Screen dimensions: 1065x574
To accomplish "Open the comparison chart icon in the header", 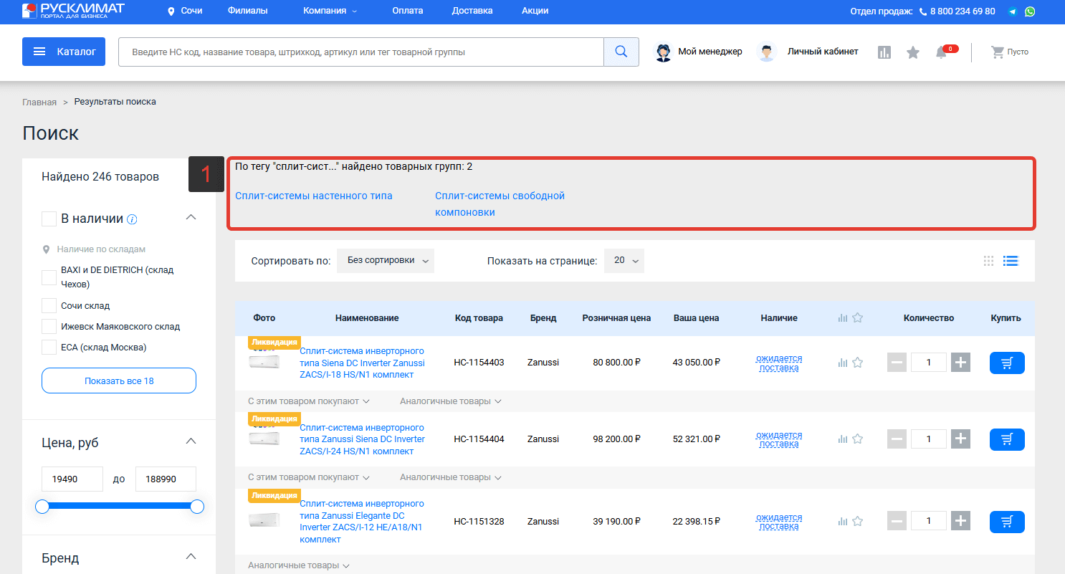I will 884,52.
